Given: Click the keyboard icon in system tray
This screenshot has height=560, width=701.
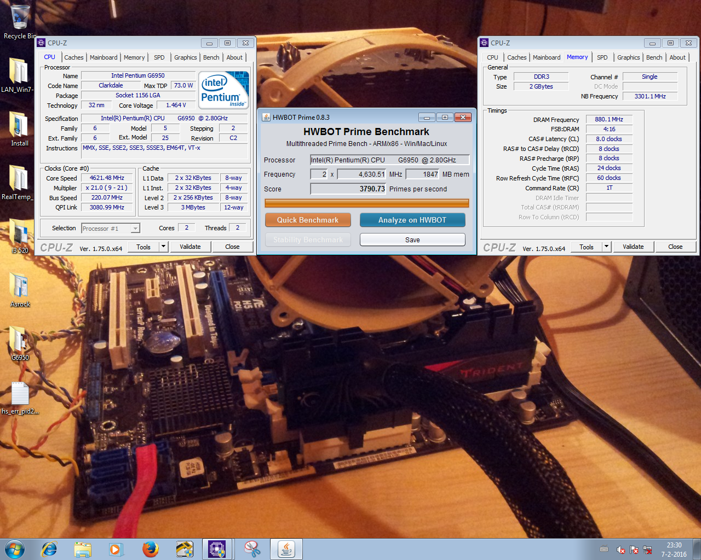Looking at the screenshot, I should tap(604, 550).
